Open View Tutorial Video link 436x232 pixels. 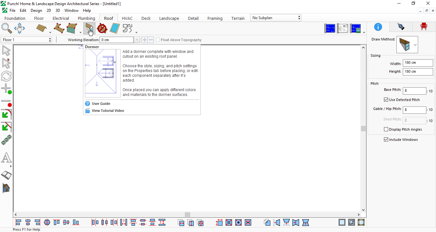pyautogui.click(x=108, y=111)
